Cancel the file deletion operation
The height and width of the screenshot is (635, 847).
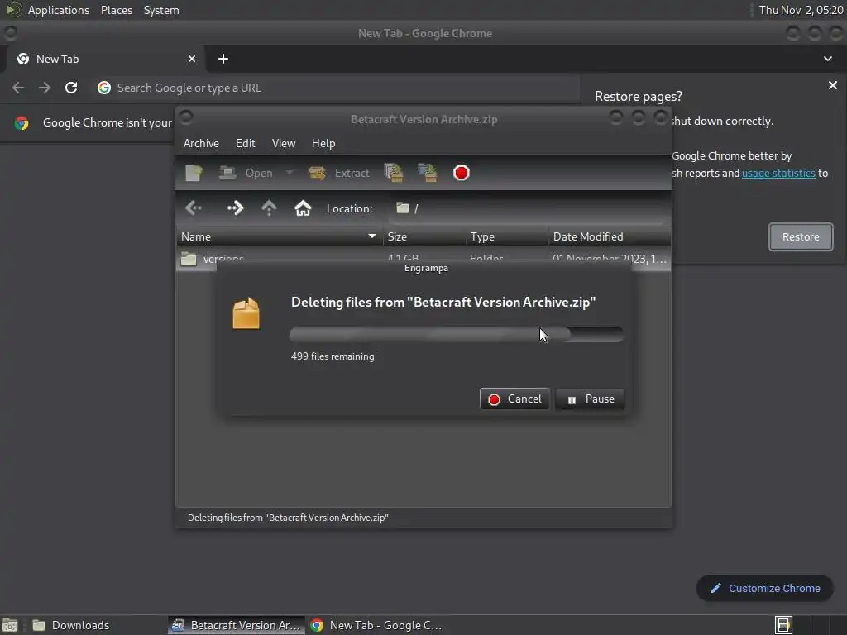[x=514, y=399]
